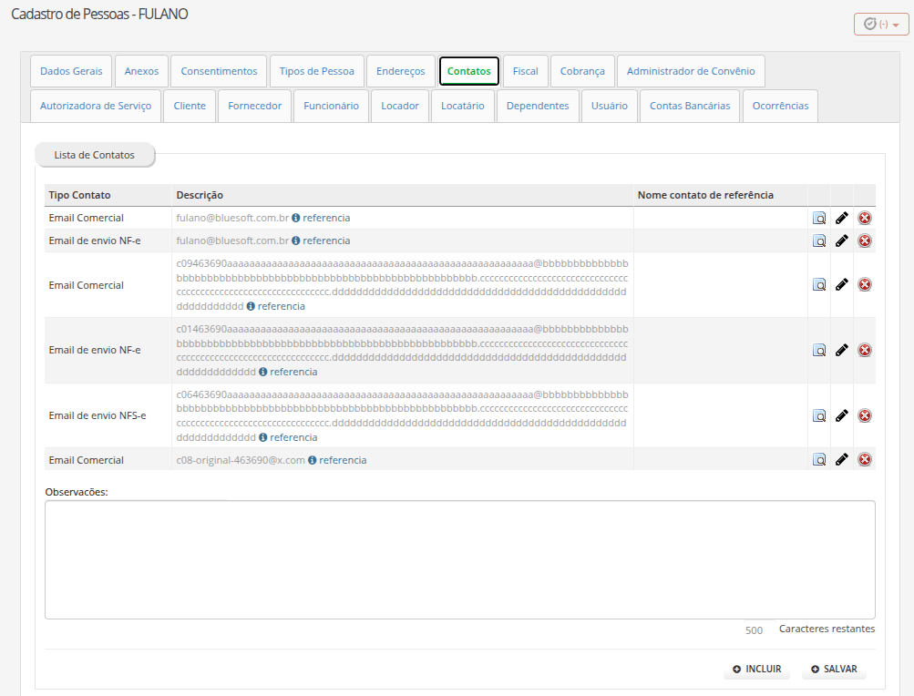Viewport: 914px width, 696px height.
Task: Click the info icon in the c09463690 row
Action: click(x=251, y=306)
